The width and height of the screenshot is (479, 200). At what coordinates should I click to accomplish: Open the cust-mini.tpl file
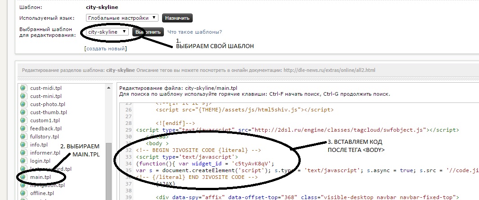tap(46, 96)
